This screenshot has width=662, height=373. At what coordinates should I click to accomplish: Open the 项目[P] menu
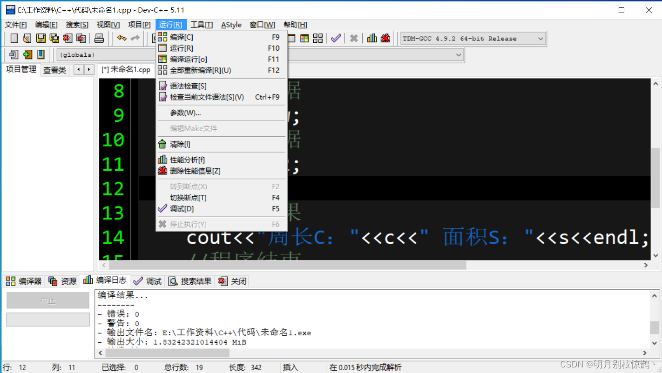[139, 25]
